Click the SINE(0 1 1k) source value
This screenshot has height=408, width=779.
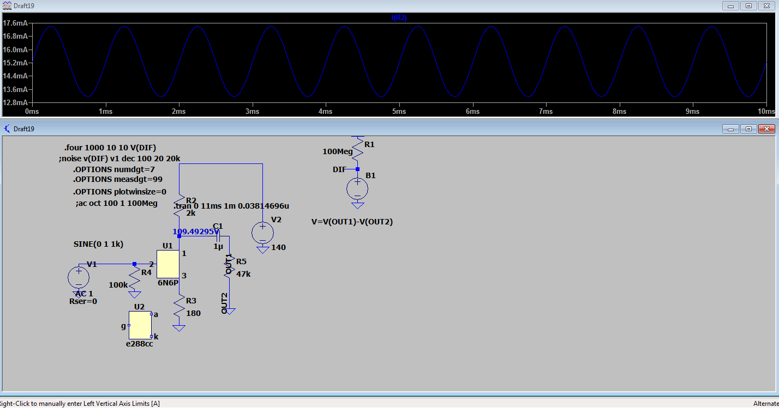pos(99,243)
